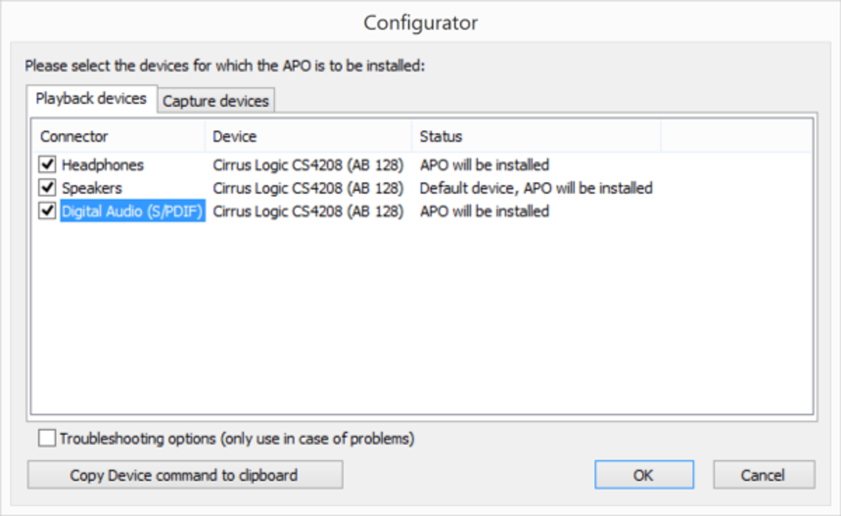Screen dimensions: 841x516
Task: Click the Troubleshooting options label text
Action: pos(237,438)
